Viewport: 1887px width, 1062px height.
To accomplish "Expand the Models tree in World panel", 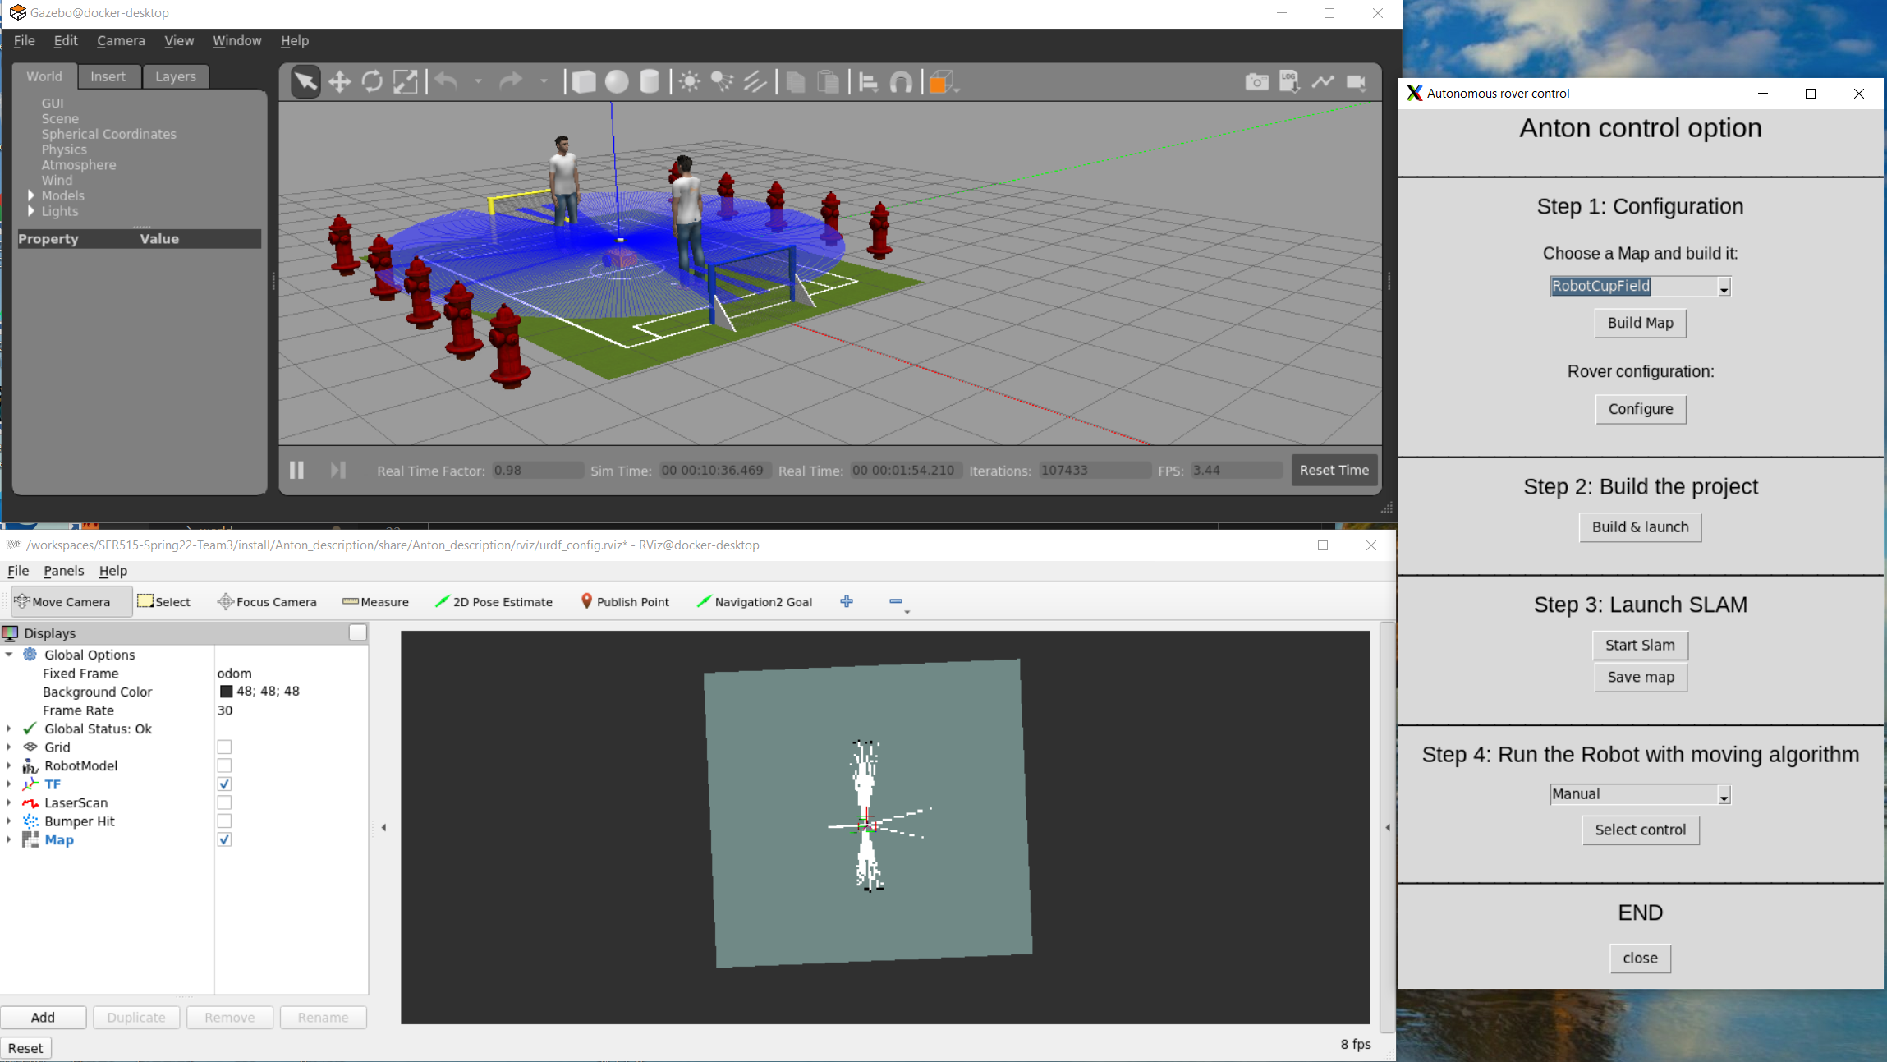I will click(31, 195).
